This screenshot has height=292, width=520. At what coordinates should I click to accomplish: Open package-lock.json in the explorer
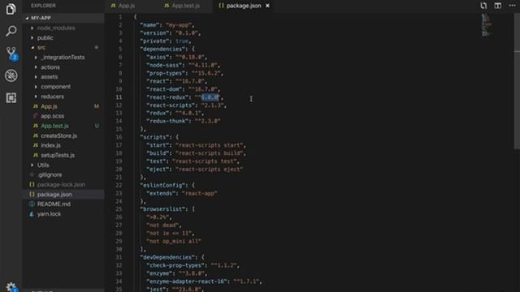[63, 184]
